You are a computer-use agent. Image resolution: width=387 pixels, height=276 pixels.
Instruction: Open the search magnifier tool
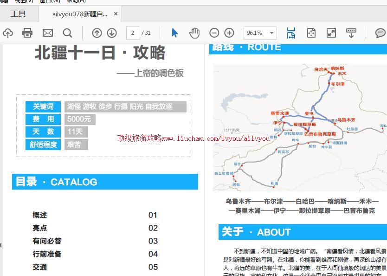pyautogui.click(x=67, y=33)
